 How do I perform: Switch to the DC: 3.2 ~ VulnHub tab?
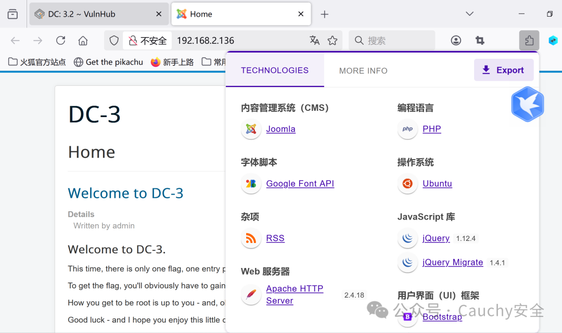pos(99,14)
